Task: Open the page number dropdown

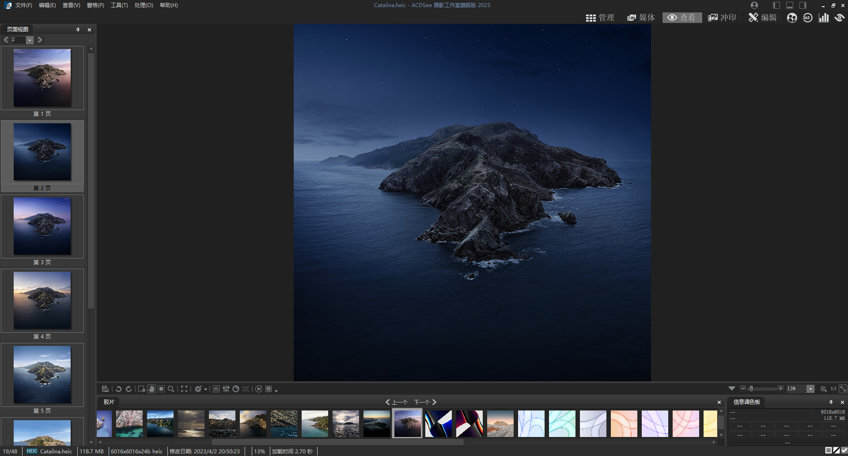Action: (x=30, y=40)
